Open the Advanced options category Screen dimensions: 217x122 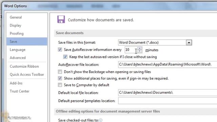coord(18,58)
